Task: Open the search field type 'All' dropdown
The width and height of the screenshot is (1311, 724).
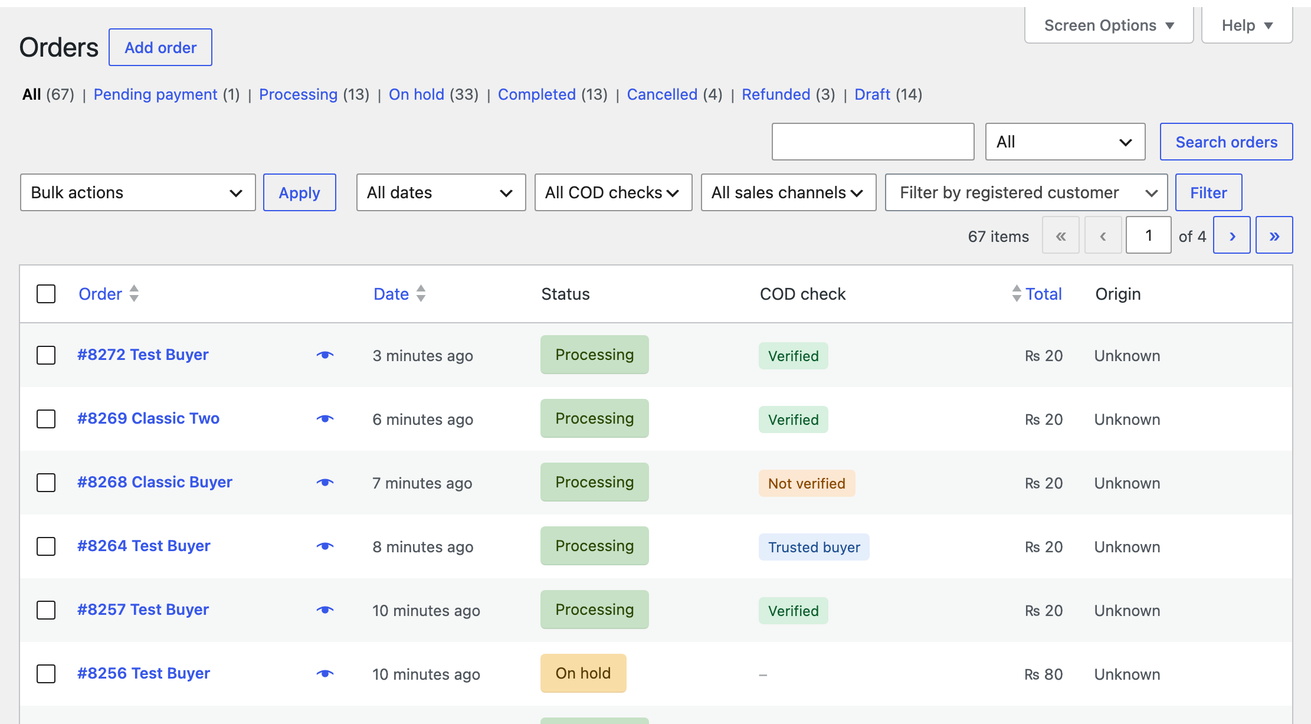Action: coord(1066,142)
